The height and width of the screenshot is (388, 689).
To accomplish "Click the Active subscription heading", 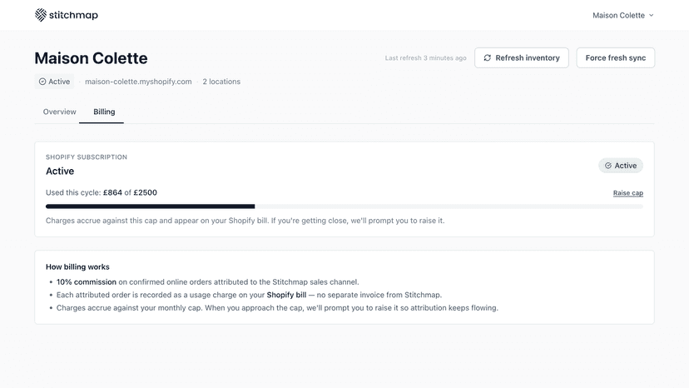I will coord(60,172).
